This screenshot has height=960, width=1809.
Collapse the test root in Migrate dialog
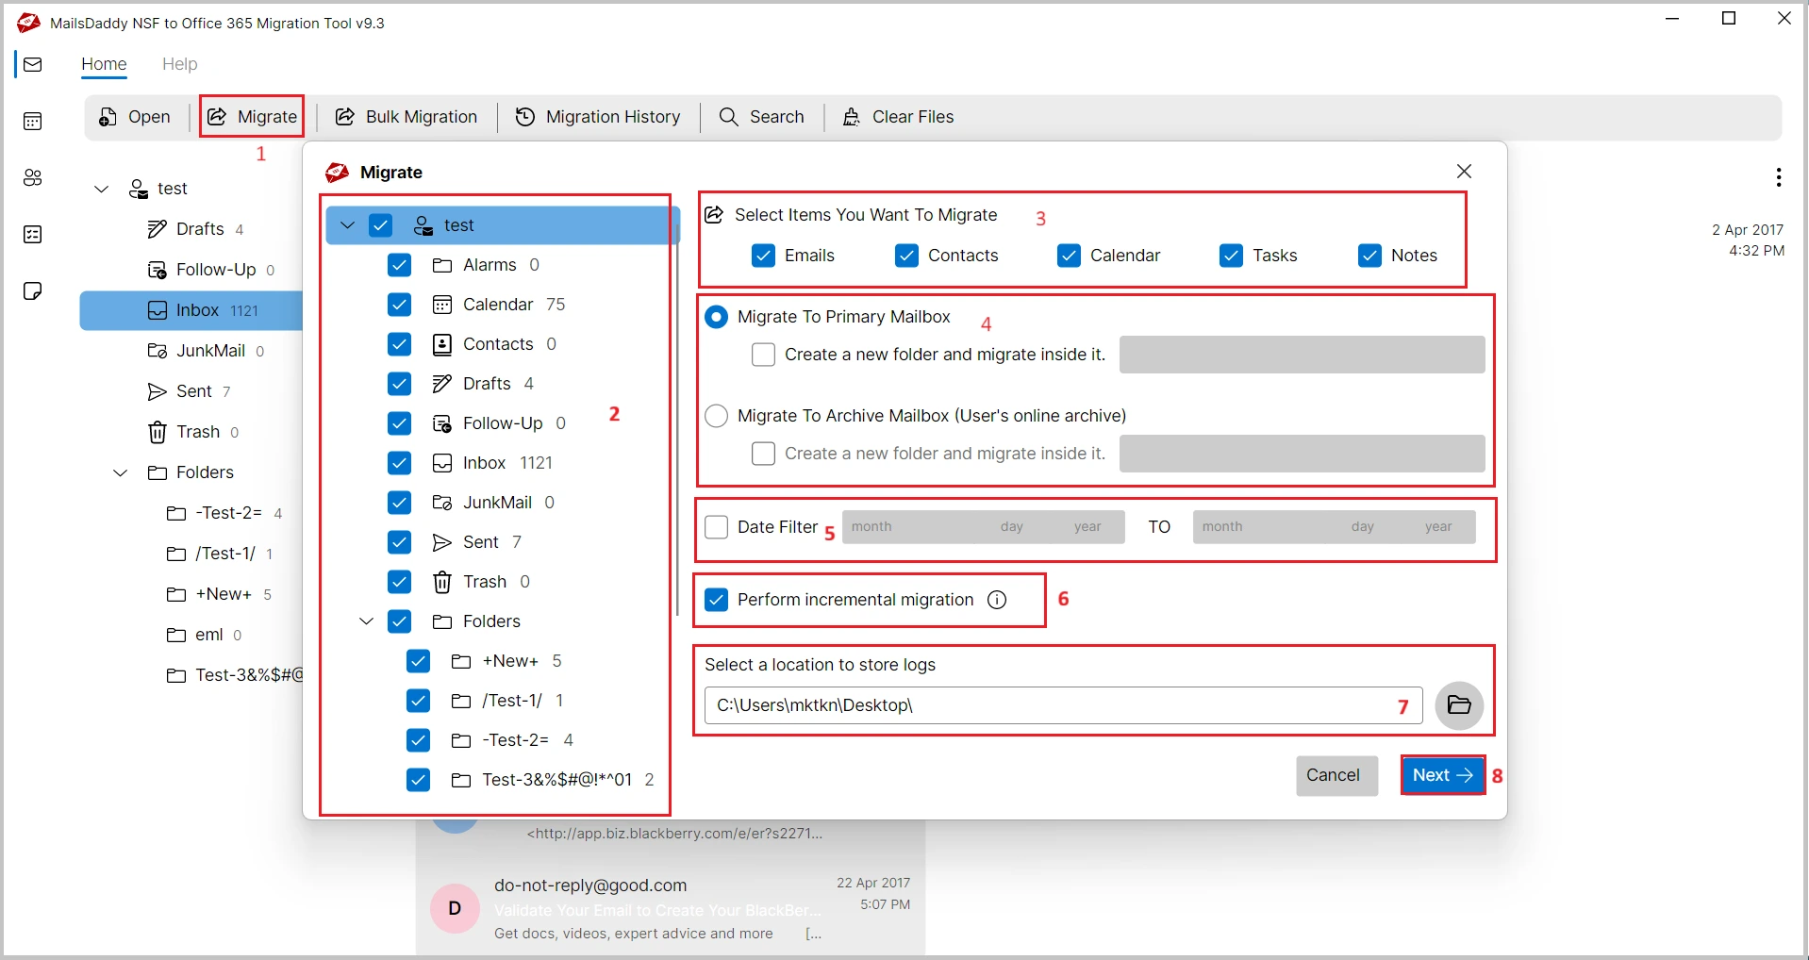tap(347, 225)
